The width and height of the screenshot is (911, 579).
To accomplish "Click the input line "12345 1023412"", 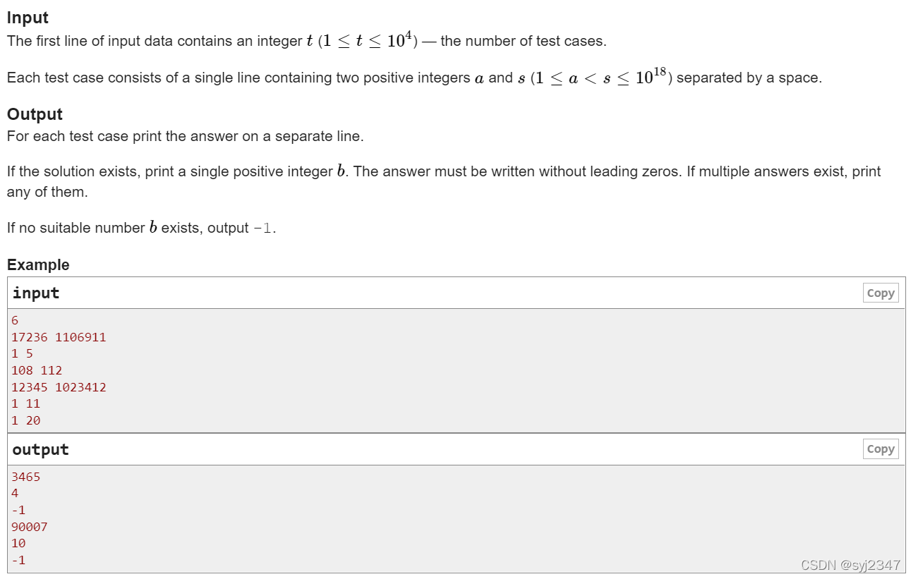I will click(59, 387).
